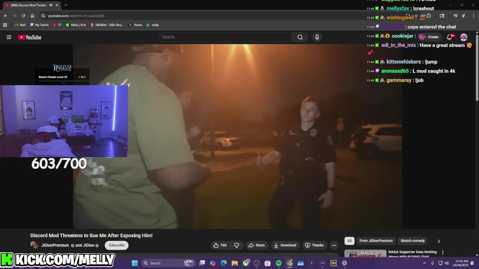Select the Sketch comedy chip
Image resolution: width=479 pixels, height=269 pixels.
coord(413,241)
